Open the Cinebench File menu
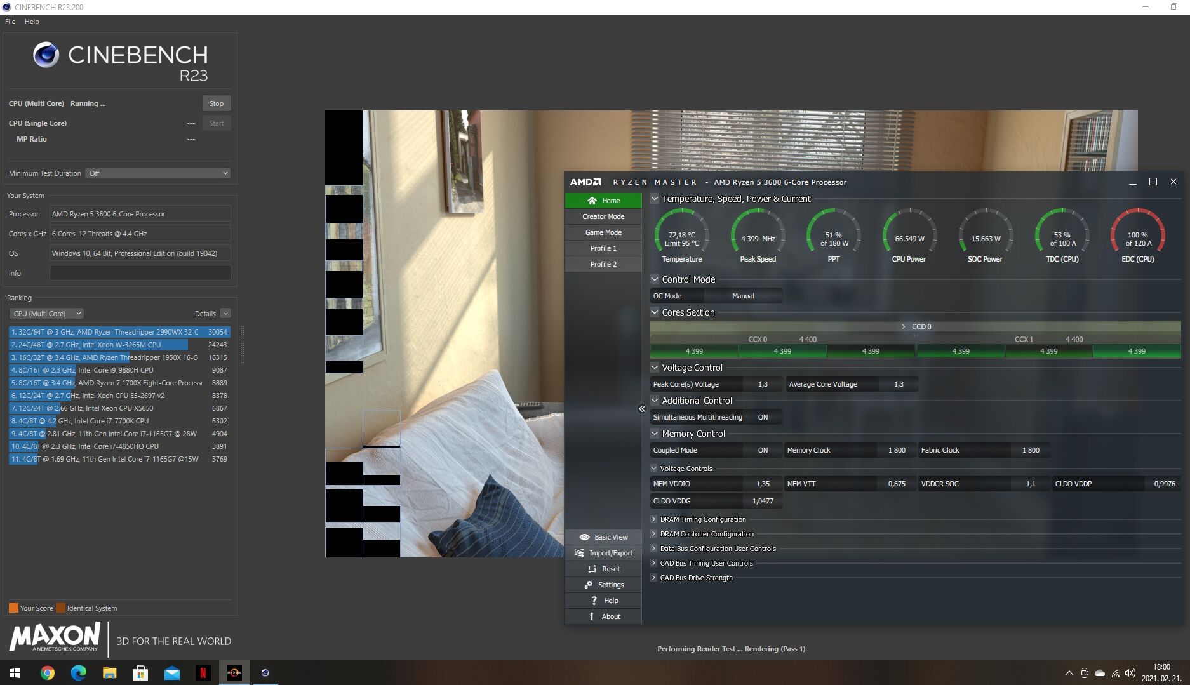 (x=10, y=22)
